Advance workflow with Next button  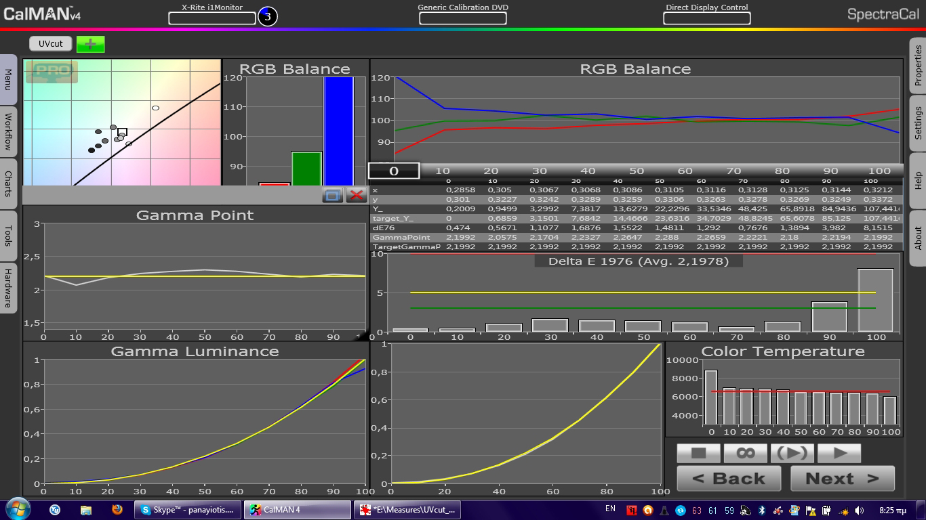(x=843, y=479)
